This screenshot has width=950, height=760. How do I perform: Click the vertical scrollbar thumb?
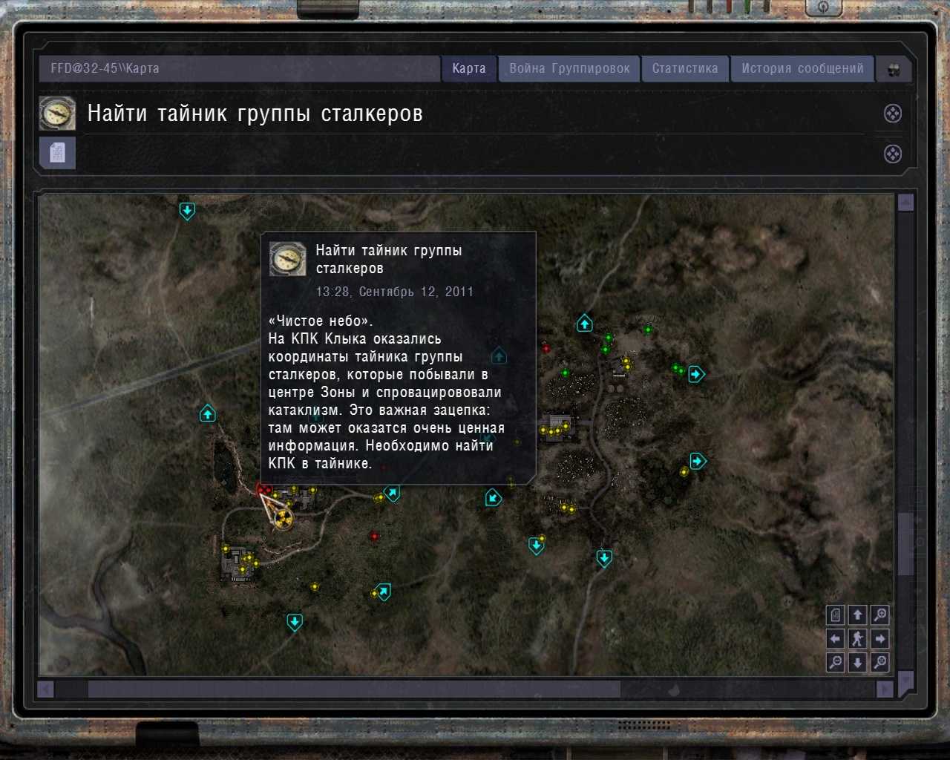click(905, 544)
